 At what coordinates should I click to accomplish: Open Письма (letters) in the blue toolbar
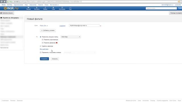[x=28, y=8]
